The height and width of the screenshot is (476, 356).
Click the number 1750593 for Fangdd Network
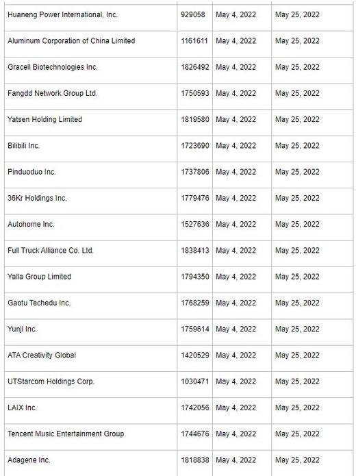(195, 93)
